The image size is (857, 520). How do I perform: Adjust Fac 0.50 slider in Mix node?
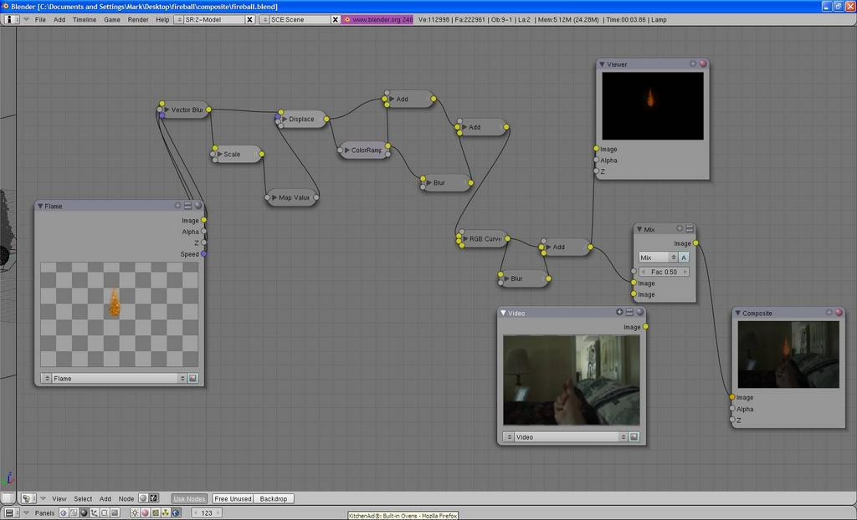point(664,272)
